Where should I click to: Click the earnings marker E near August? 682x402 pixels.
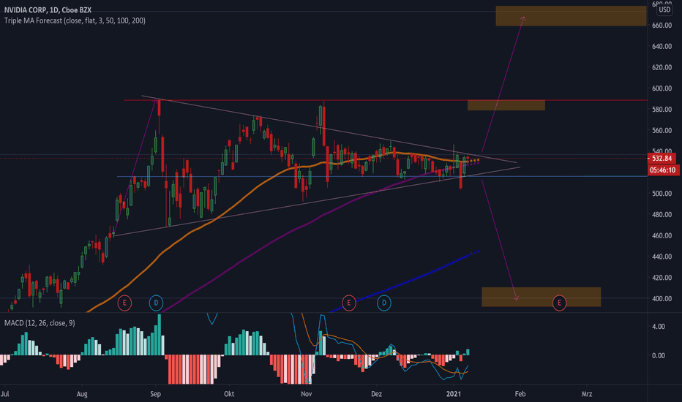click(124, 303)
